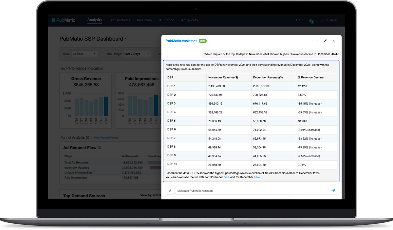This screenshot has height=230, width=393.
Task: Open the Help link in header
Action: (300, 20)
